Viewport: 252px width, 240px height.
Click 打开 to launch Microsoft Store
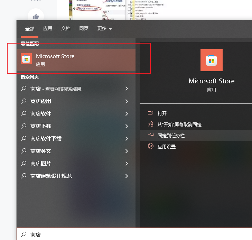[x=196, y=113]
